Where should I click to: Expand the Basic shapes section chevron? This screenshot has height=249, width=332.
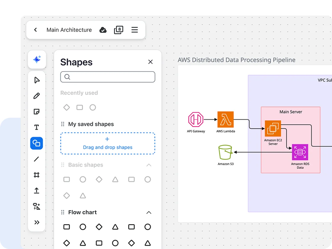click(x=149, y=165)
